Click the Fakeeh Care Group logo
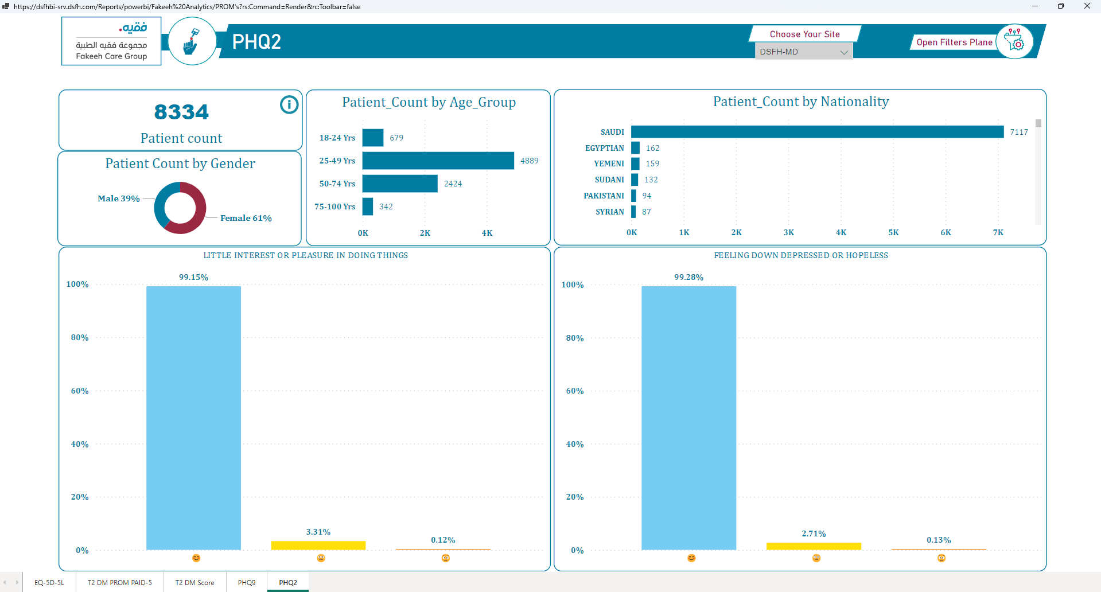Screen dimensions: 1101x592 112,41
